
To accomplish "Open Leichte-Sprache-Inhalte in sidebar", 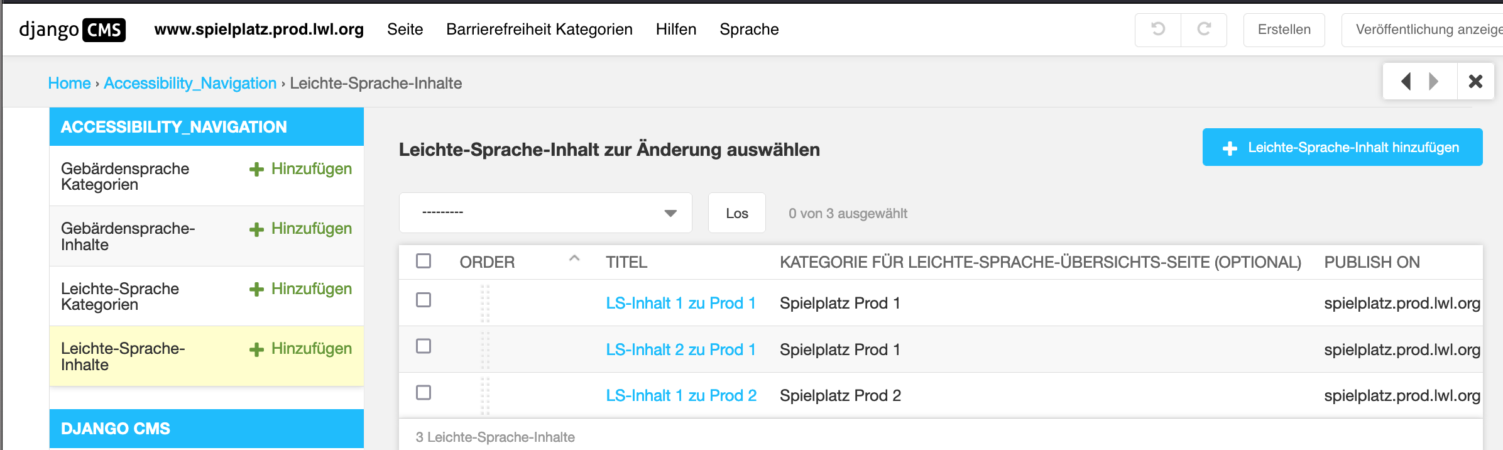I will [x=123, y=356].
